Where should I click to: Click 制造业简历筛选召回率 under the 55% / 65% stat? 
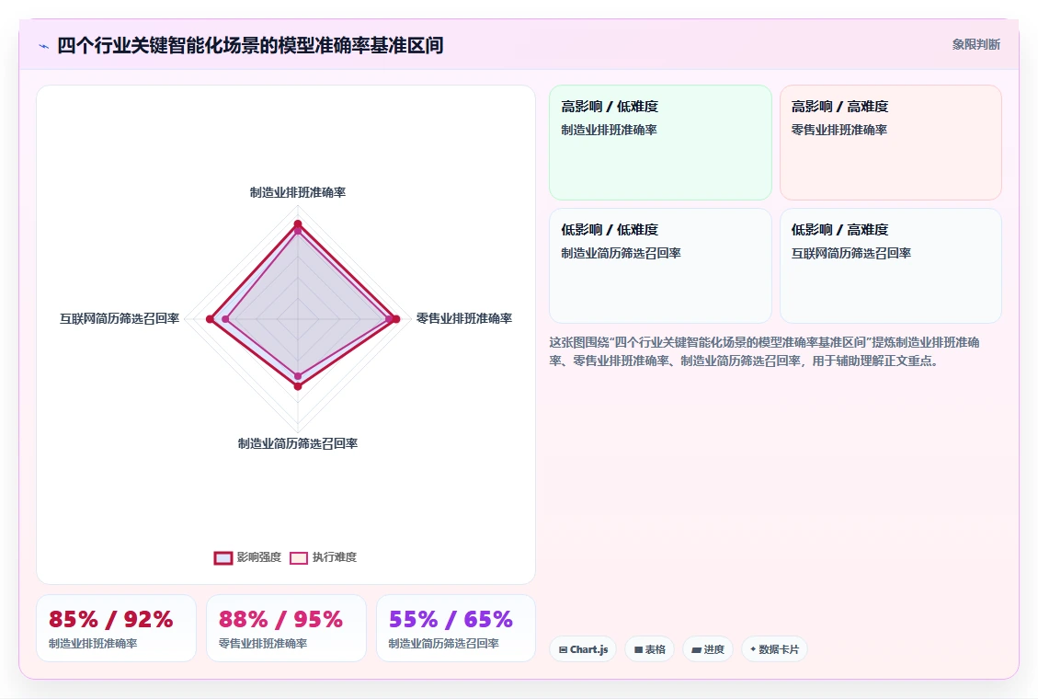(443, 644)
